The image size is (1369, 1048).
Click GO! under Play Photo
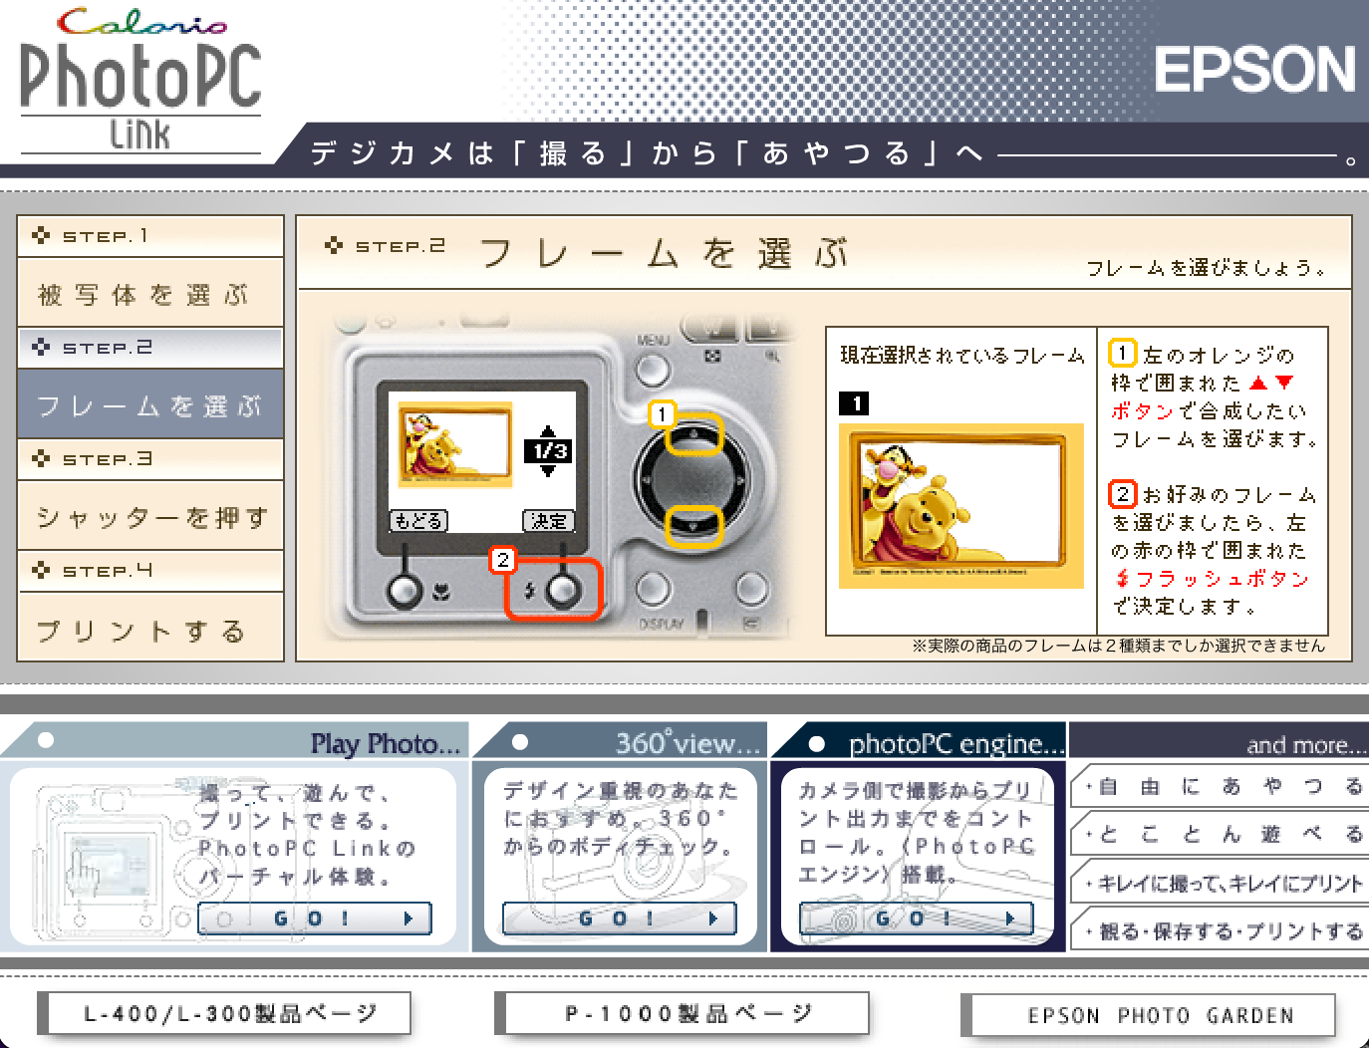click(x=315, y=918)
